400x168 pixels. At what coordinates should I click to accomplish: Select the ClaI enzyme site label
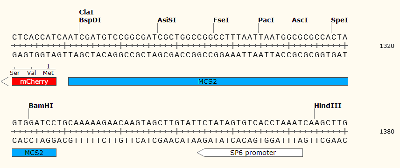click(x=86, y=12)
